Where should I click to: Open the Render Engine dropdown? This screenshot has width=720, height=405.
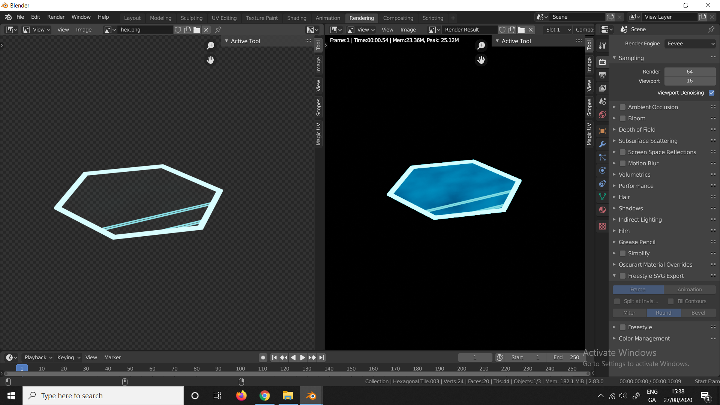[690, 43]
